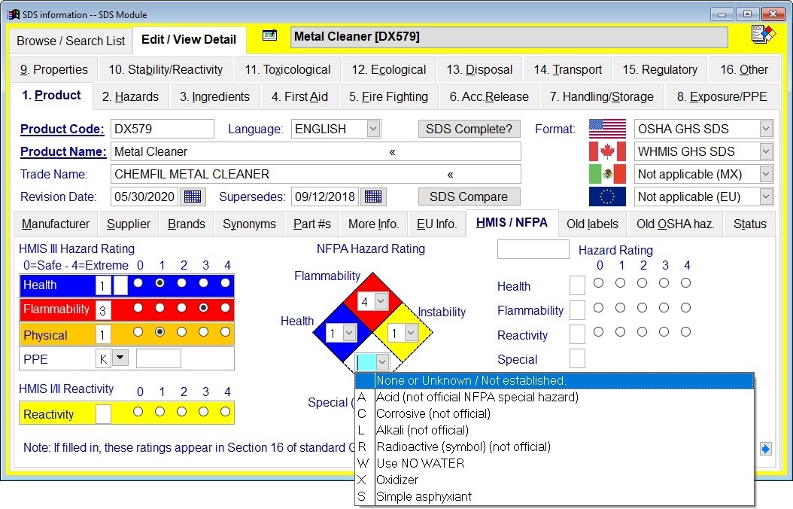Open the NFPA Instability value dropdown

pos(411,332)
